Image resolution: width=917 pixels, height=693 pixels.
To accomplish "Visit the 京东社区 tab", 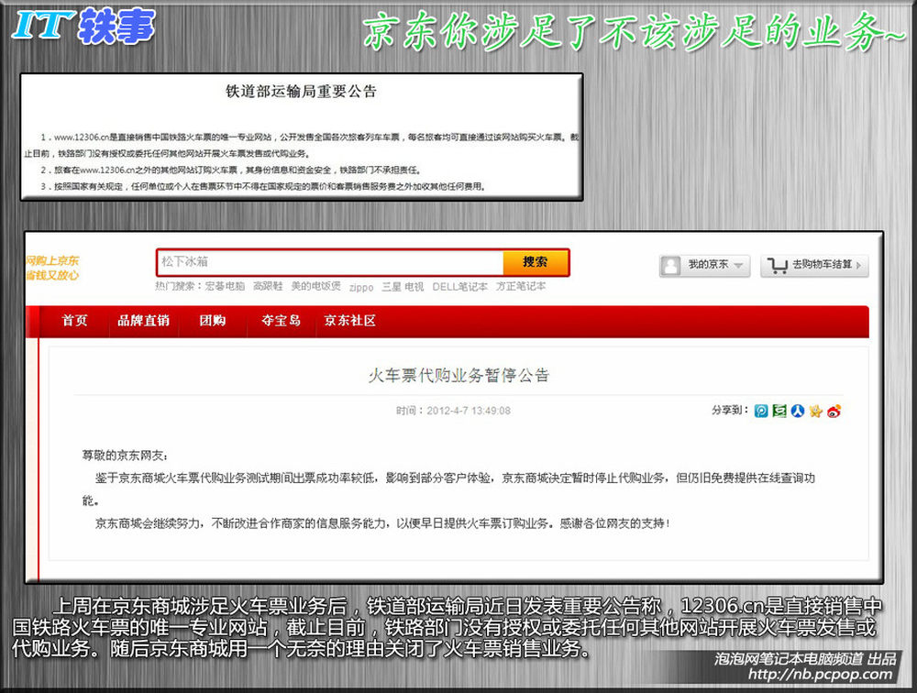I will coord(349,321).
